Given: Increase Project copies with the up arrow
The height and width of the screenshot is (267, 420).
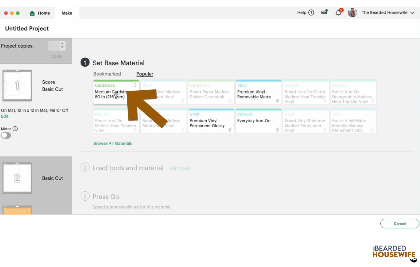Looking at the screenshot, I should point(62,44).
